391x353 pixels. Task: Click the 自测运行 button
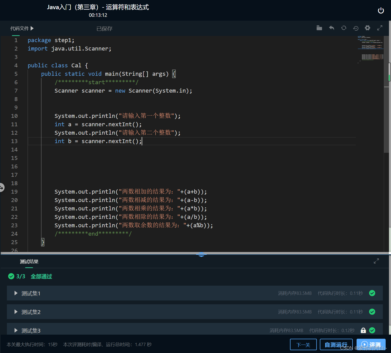[x=336, y=344]
